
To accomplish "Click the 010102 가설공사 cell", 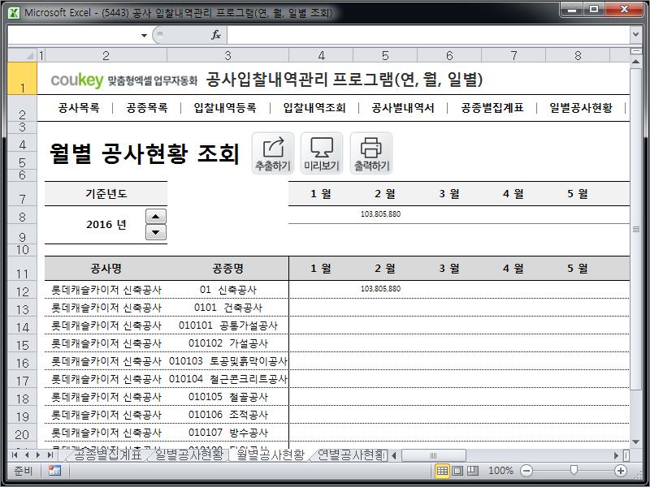I will [x=227, y=343].
